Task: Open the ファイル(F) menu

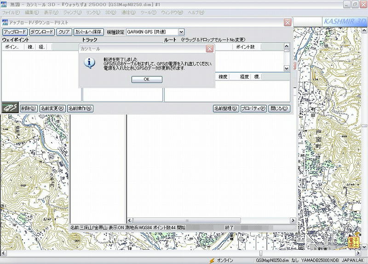Action: [x=11, y=12]
